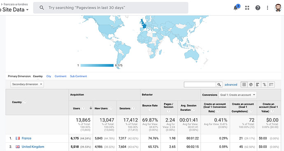Show help icon next to Users header
284x151 pixels.
(x=83, y=108)
